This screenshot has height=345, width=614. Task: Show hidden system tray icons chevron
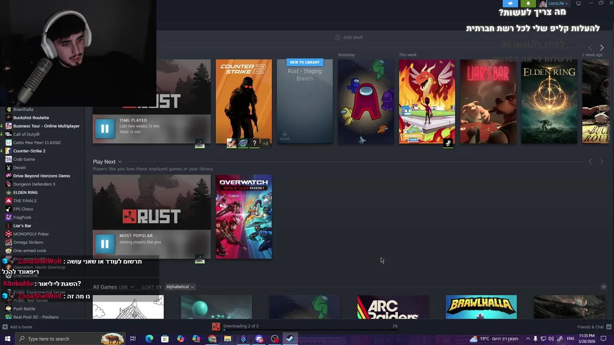528,339
